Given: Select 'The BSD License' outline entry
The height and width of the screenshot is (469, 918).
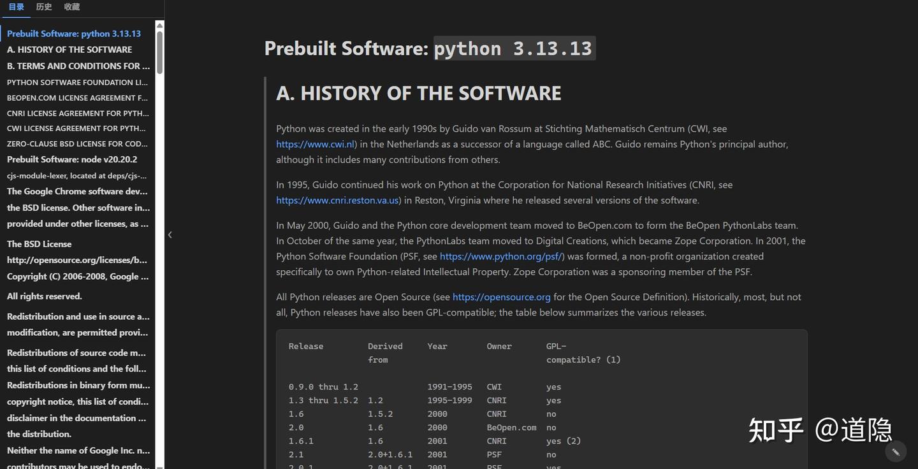Looking at the screenshot, I should click(x=39, y=244).
